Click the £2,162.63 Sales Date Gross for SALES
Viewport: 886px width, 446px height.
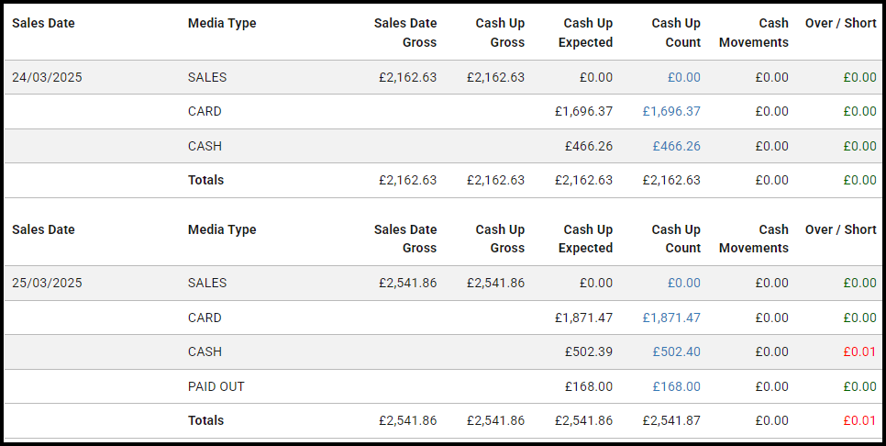tap(408, 77)
